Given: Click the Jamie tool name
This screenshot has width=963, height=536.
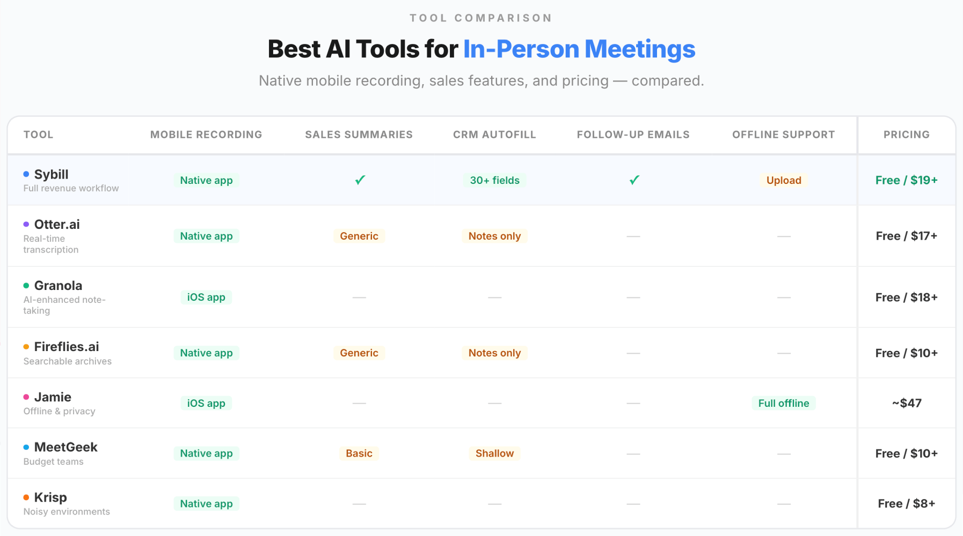Looking at the screenshot, I should [x=53, y=397].
